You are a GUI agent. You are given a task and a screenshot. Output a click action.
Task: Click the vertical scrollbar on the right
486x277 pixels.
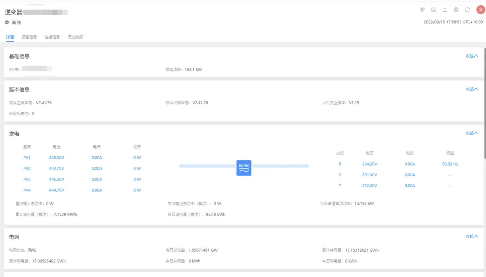[485, 103]
